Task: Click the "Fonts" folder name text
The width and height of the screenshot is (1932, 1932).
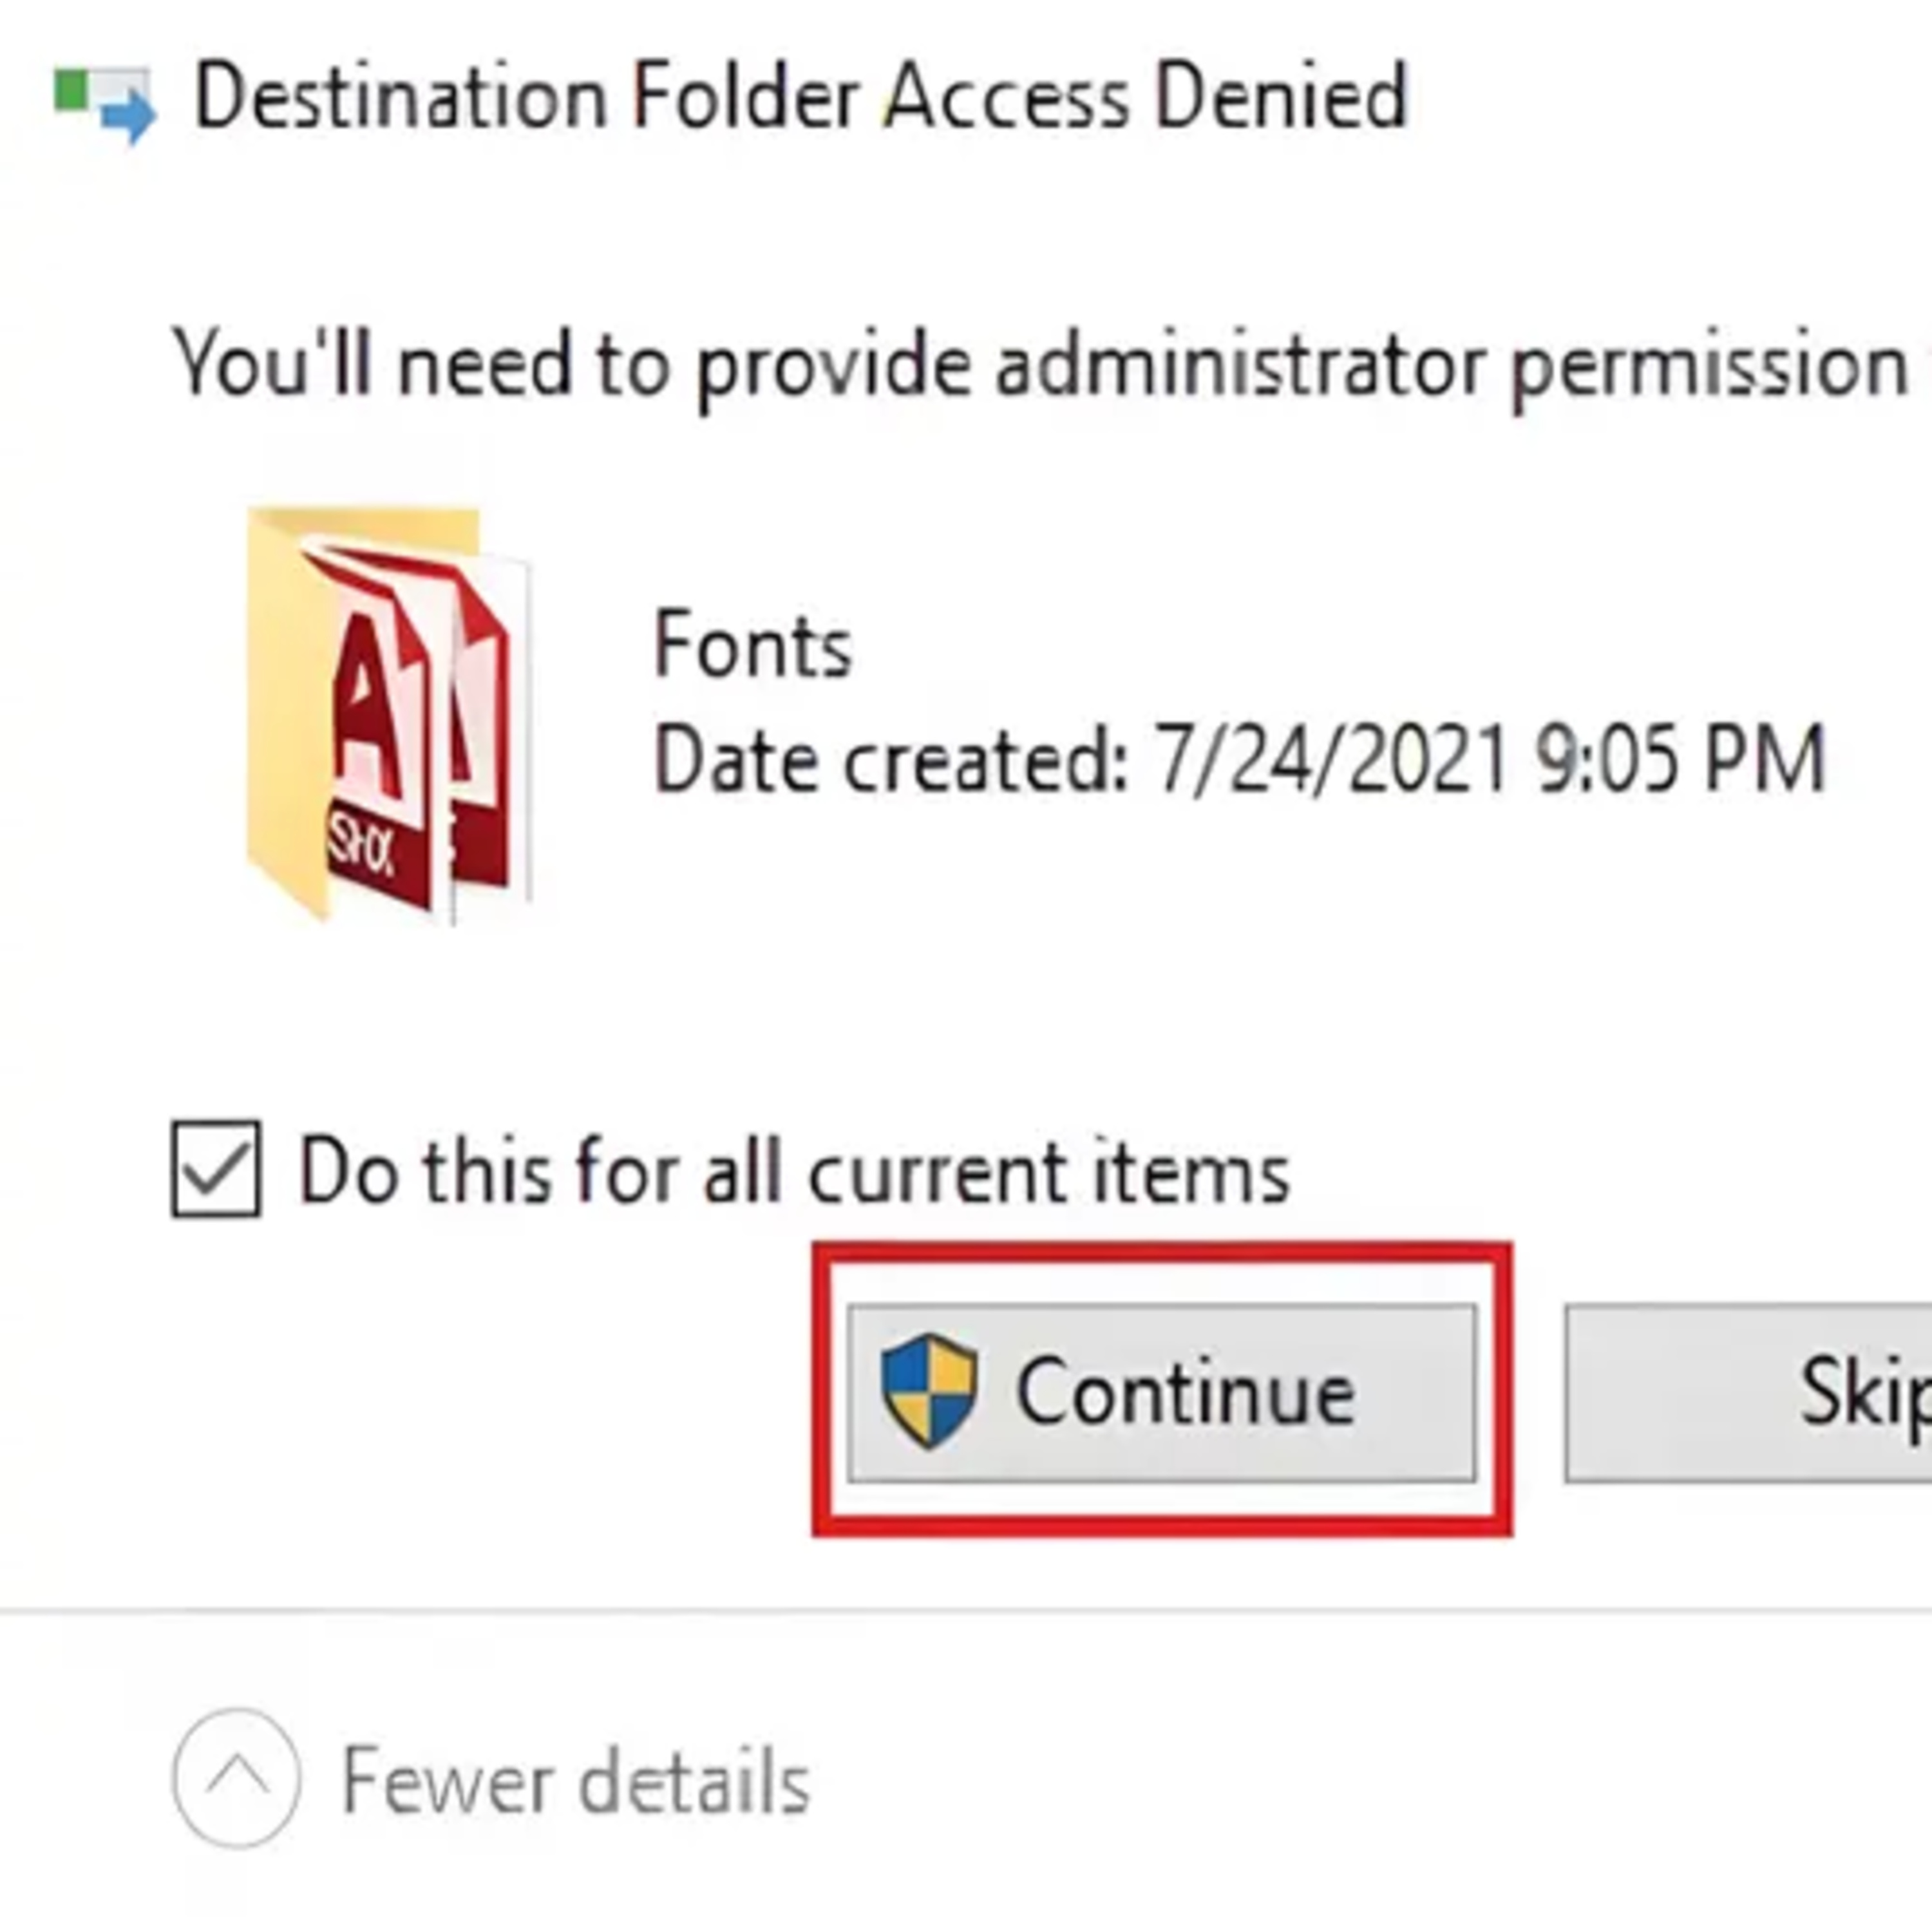Action: click(752, 646)
